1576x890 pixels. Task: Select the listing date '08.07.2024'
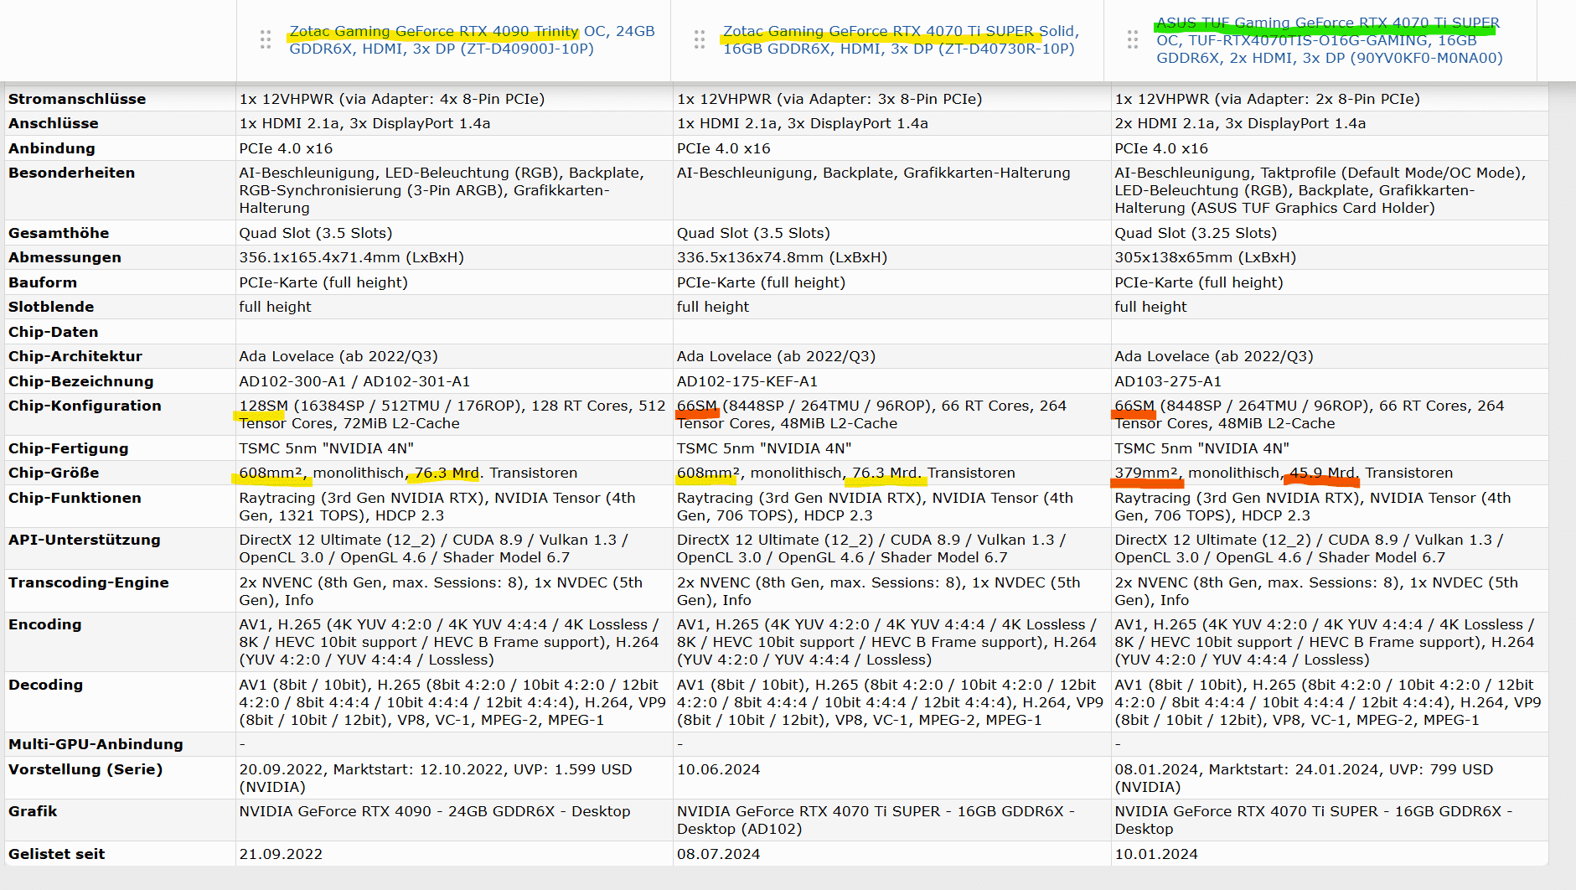tap(719, 854)
